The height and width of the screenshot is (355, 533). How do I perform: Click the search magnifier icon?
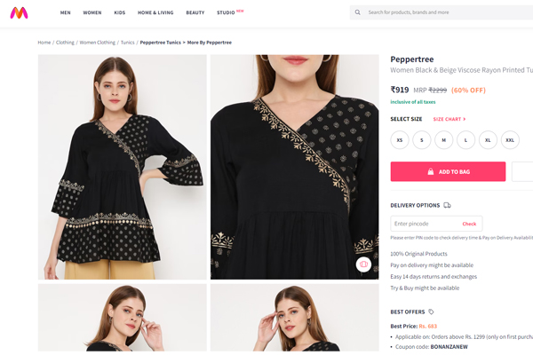(x=358, y=12)
